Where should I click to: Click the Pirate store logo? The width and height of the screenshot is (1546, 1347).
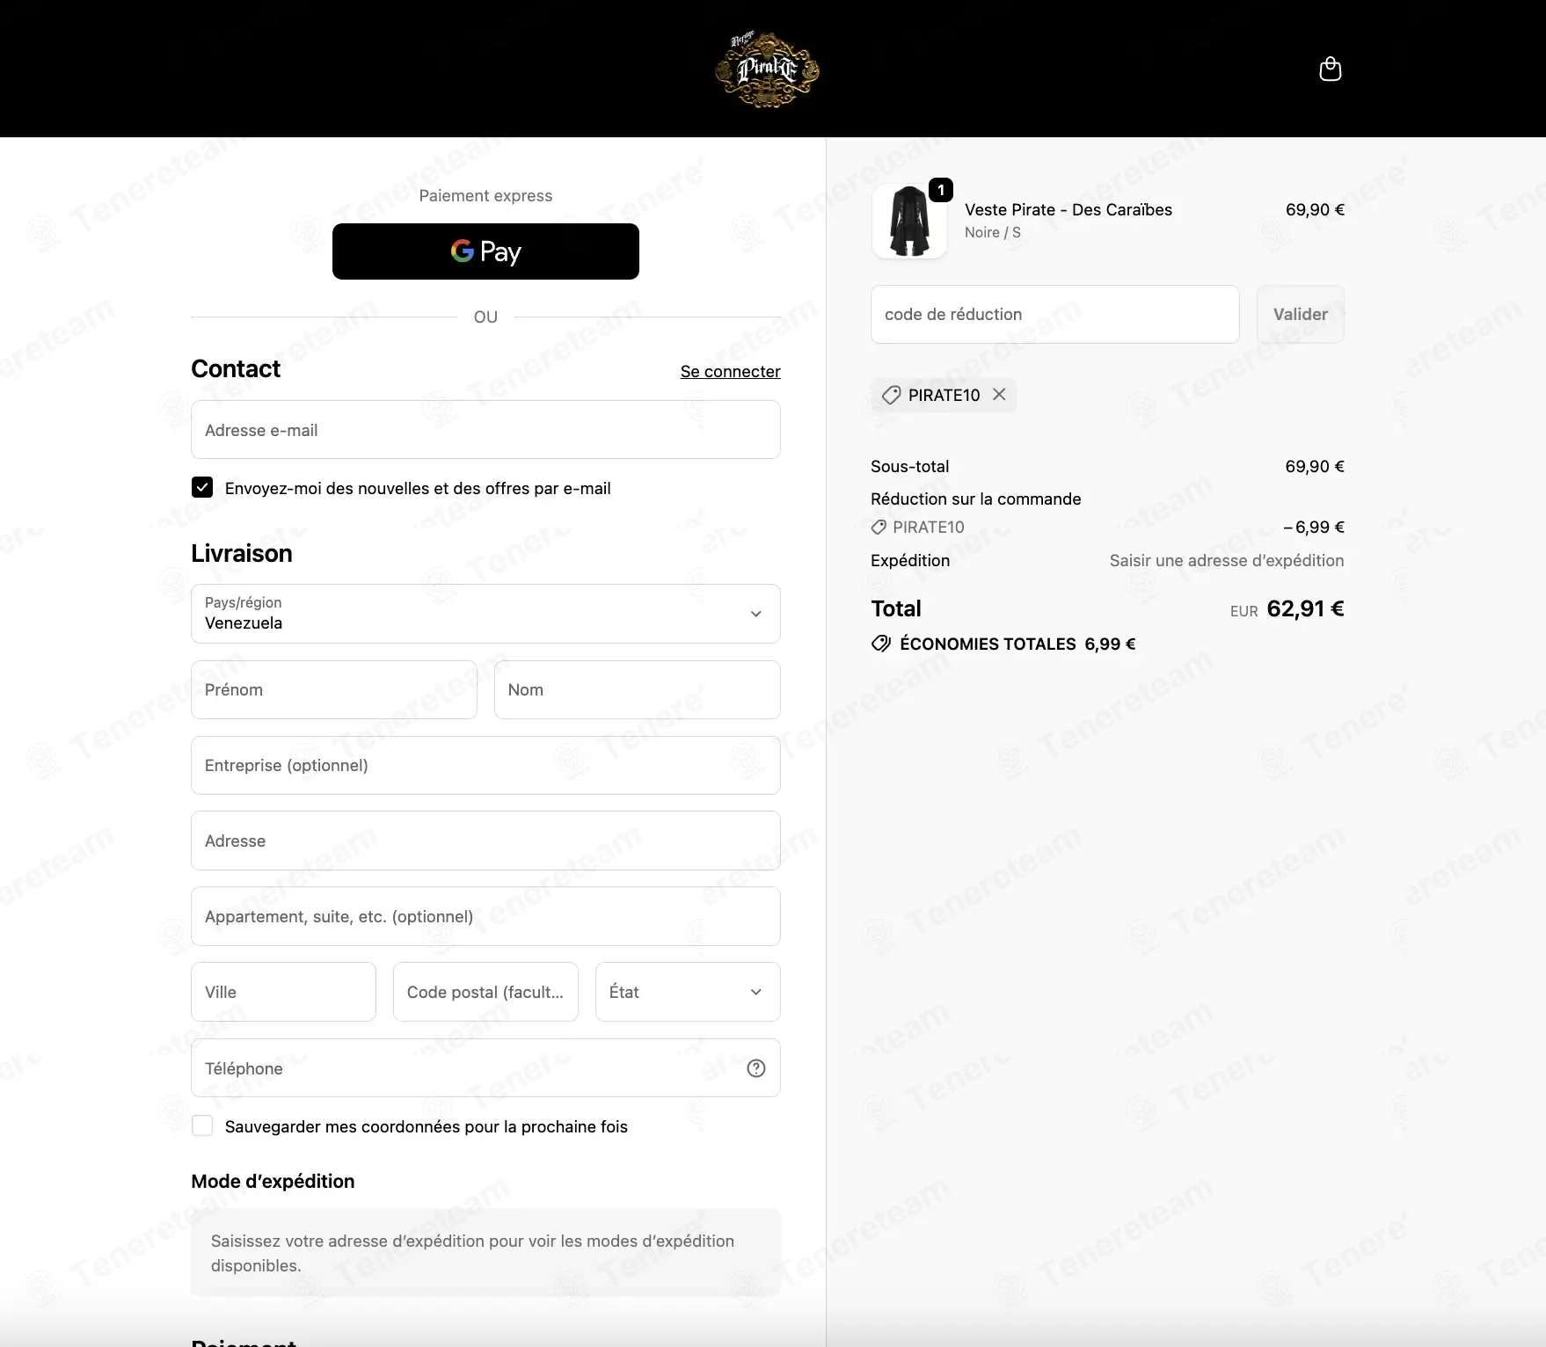click(767, 69)
